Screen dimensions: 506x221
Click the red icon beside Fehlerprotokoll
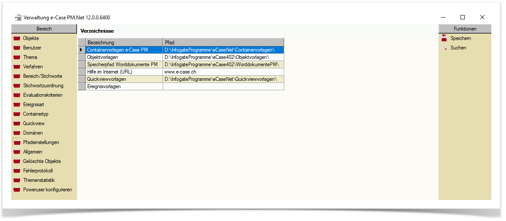tap(17, 171)
